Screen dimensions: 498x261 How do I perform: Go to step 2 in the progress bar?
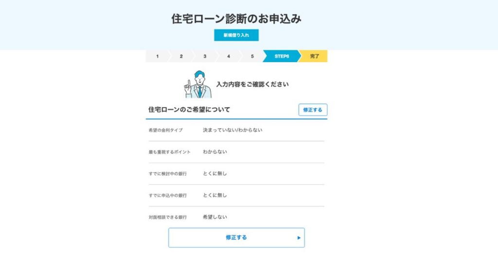pos(181,56)
